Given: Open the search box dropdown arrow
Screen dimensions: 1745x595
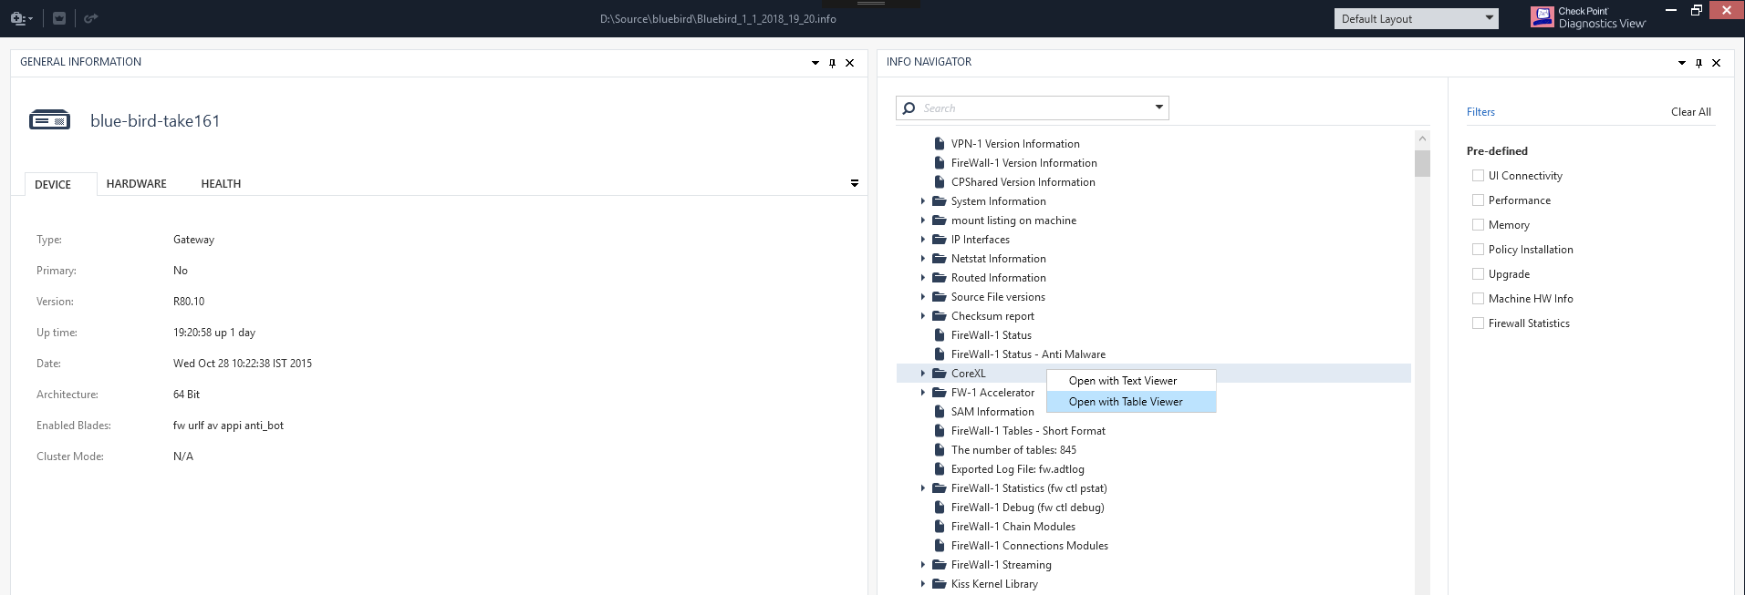Looking at the screenshot, I should tap(1158, 108).
